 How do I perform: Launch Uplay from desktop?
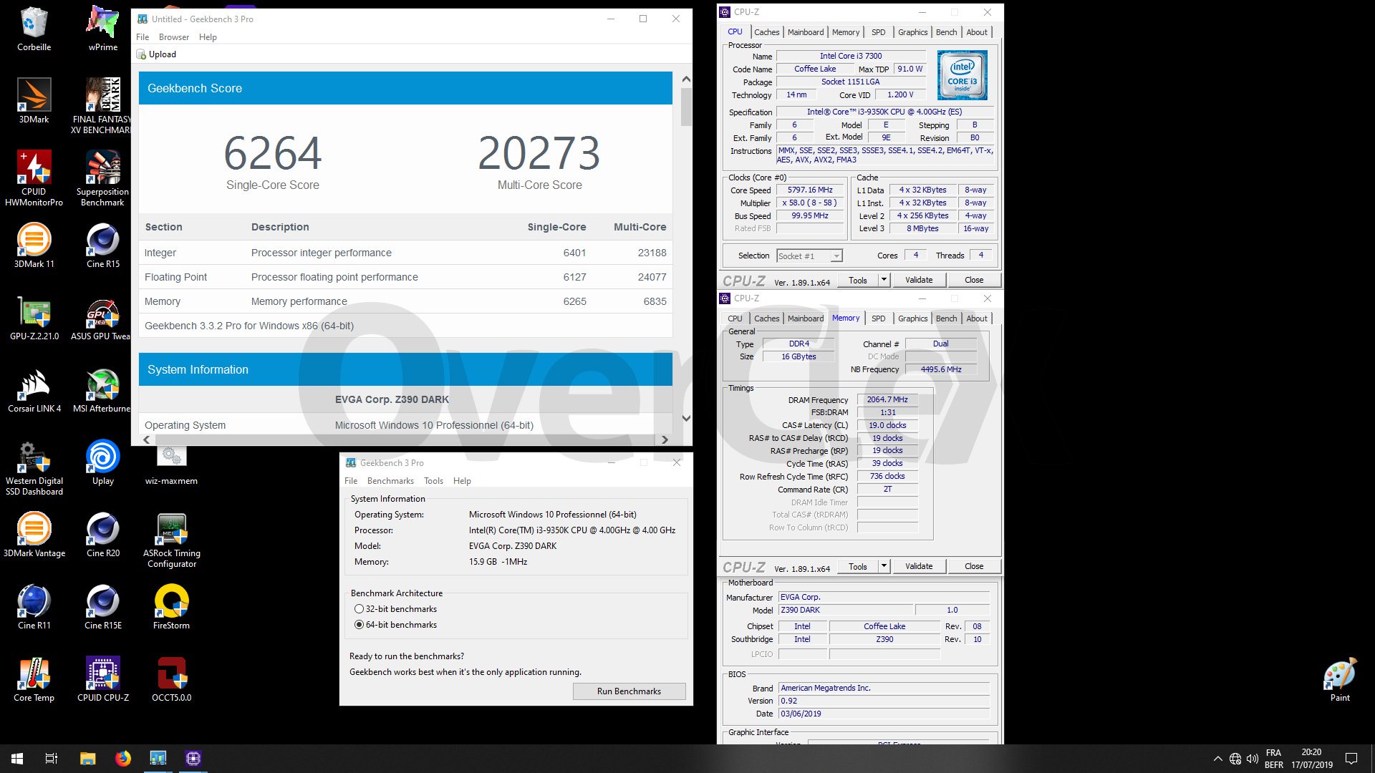click(103, 462)
